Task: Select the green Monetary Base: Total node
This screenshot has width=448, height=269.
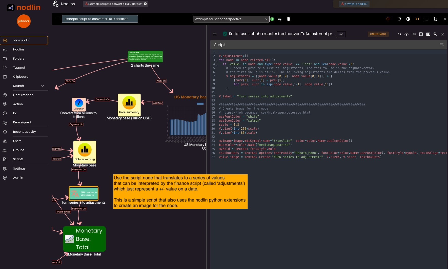Action: 84,239
